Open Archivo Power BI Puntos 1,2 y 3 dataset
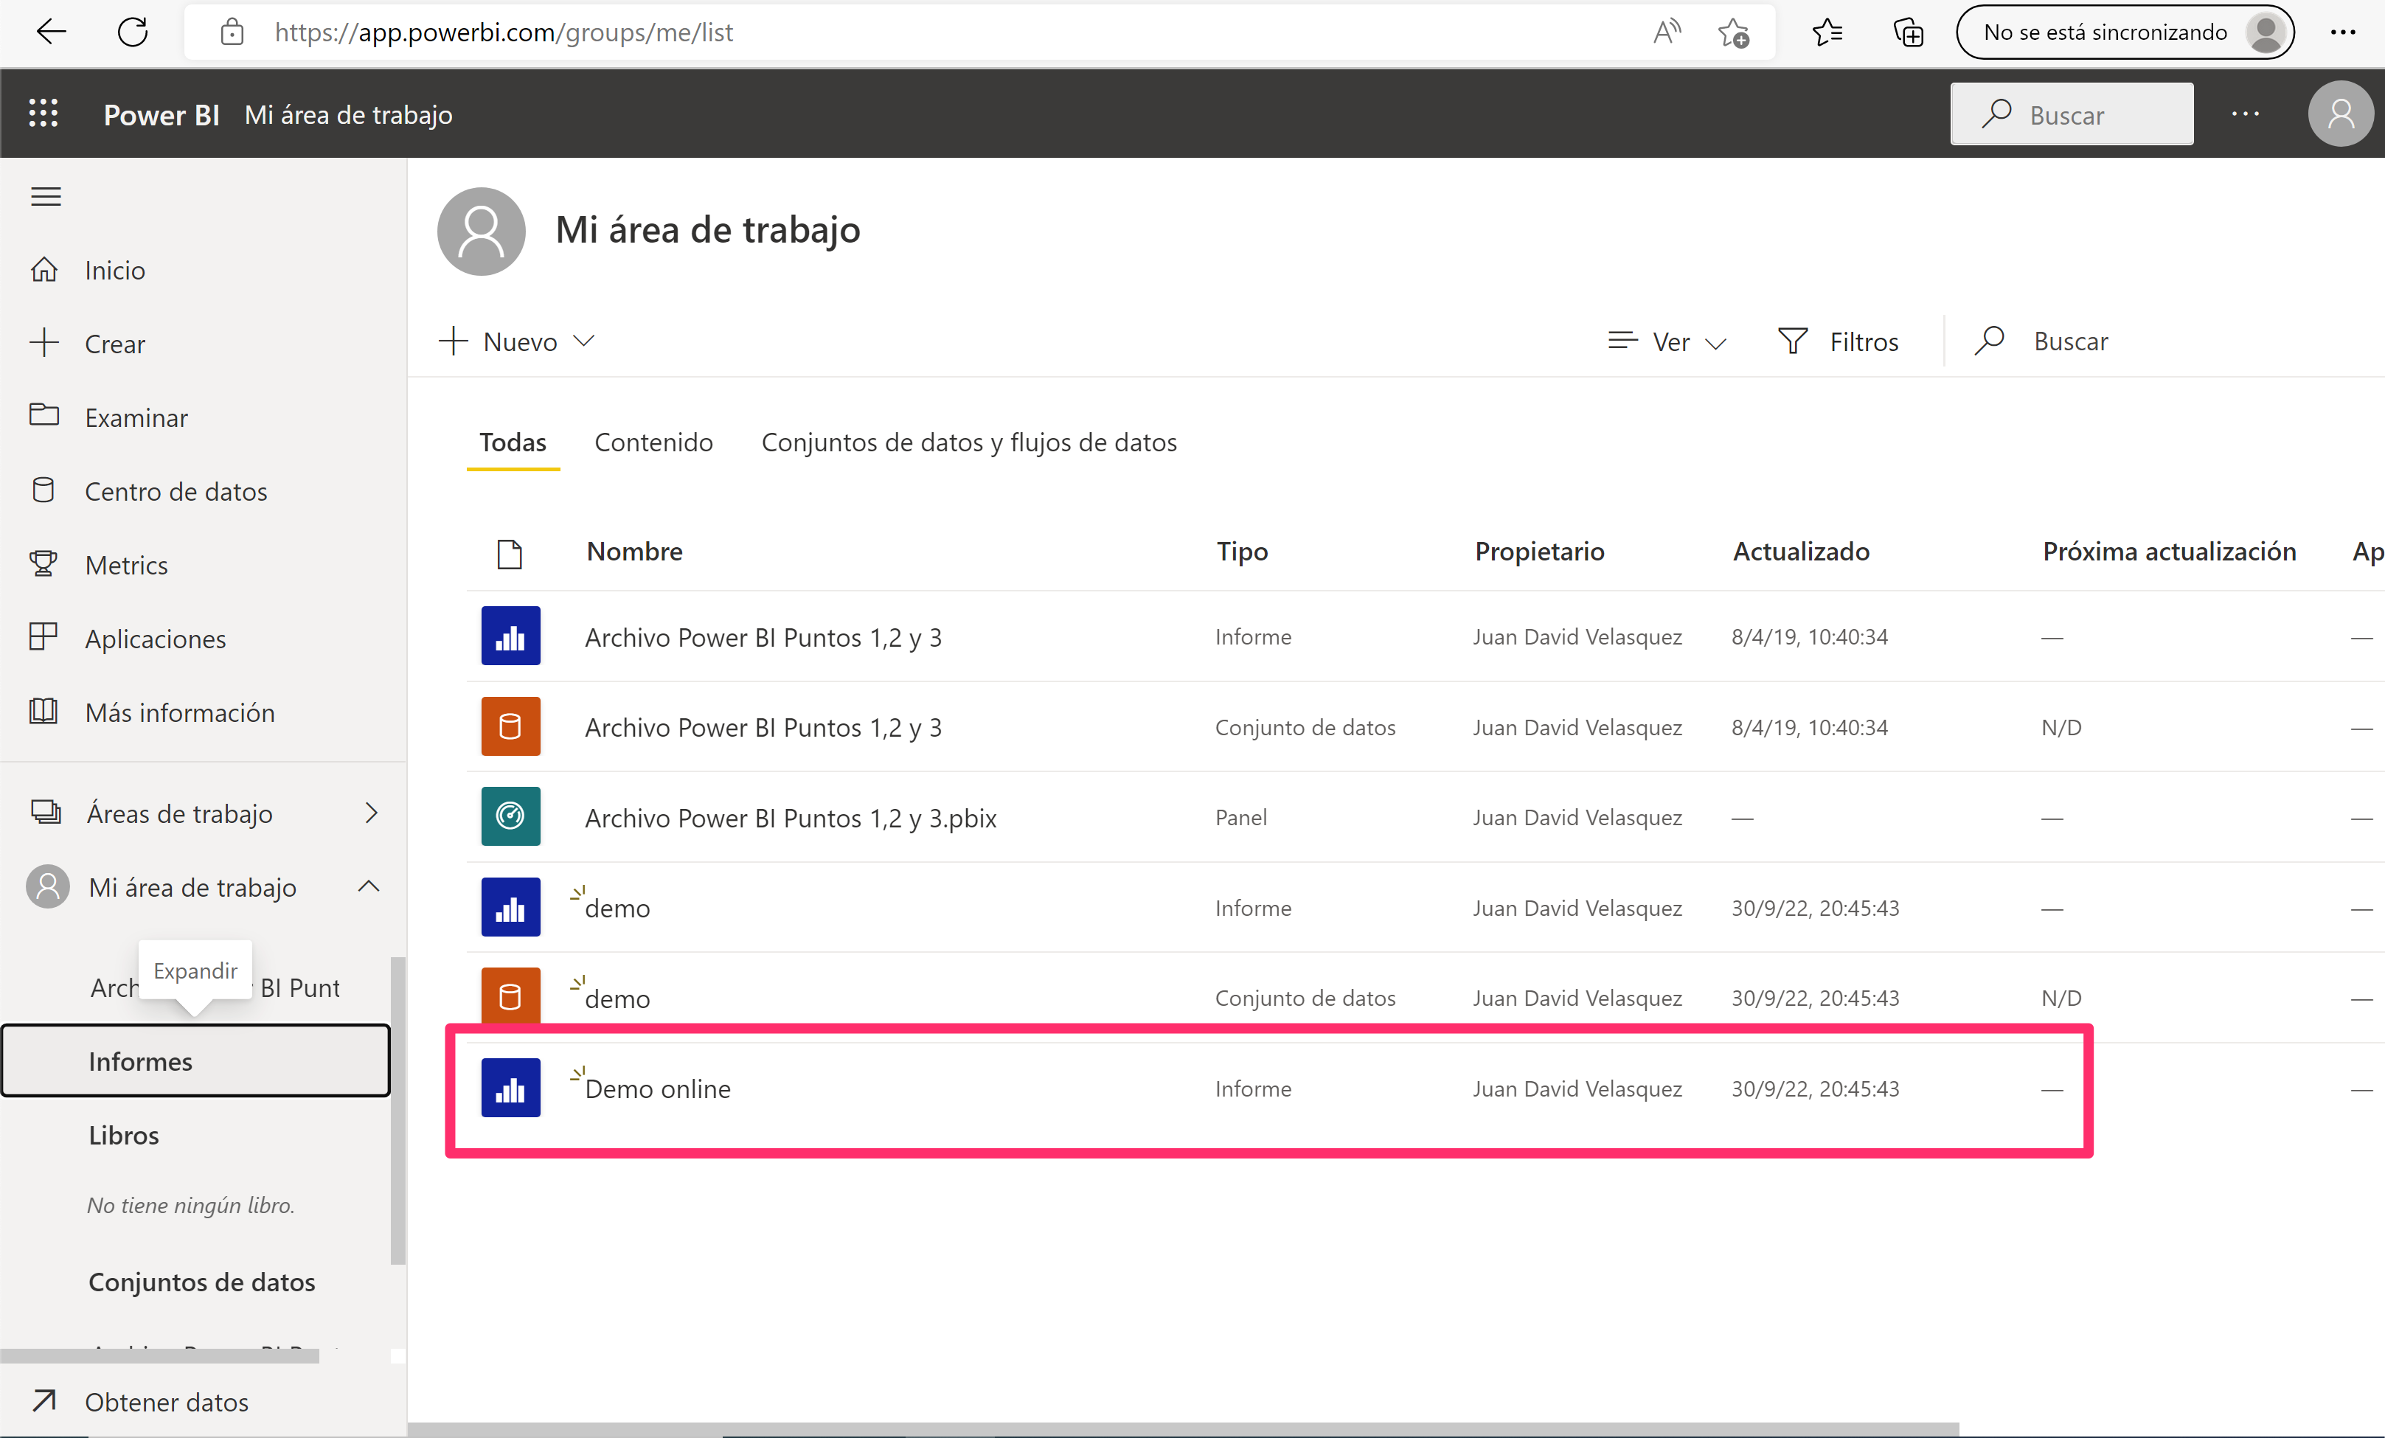Viewport: 2385px width, 1438px height. tap(763, 728)
